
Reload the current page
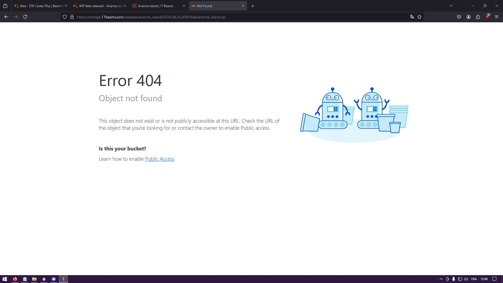25,17
